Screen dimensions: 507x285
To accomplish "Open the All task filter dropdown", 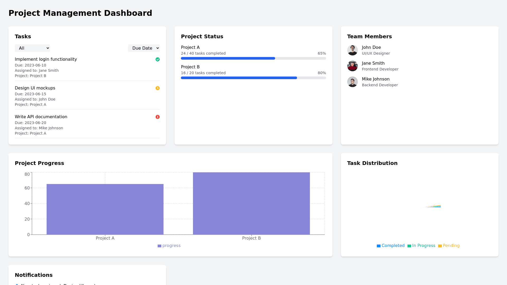I will pos(32,48).
